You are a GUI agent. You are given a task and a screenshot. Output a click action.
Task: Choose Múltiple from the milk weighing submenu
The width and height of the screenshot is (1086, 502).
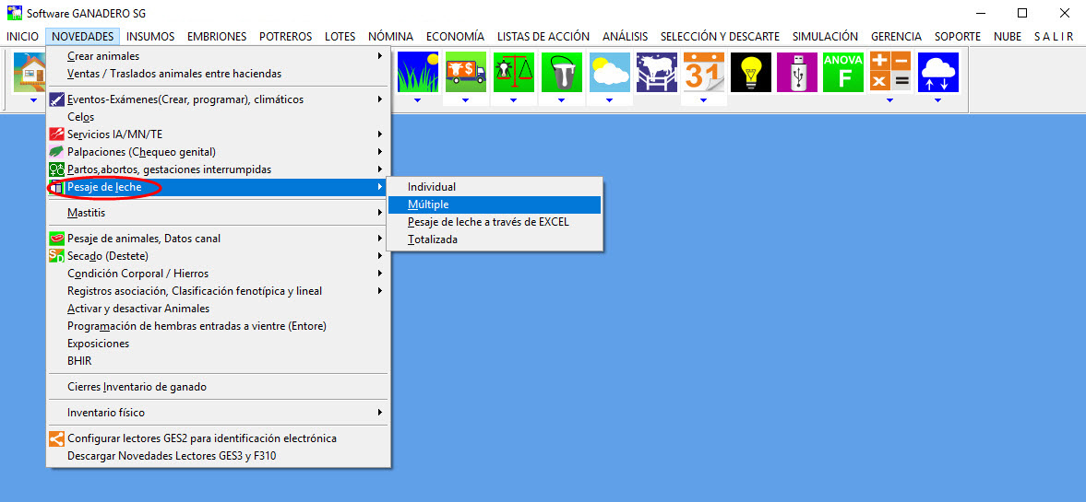428,204
